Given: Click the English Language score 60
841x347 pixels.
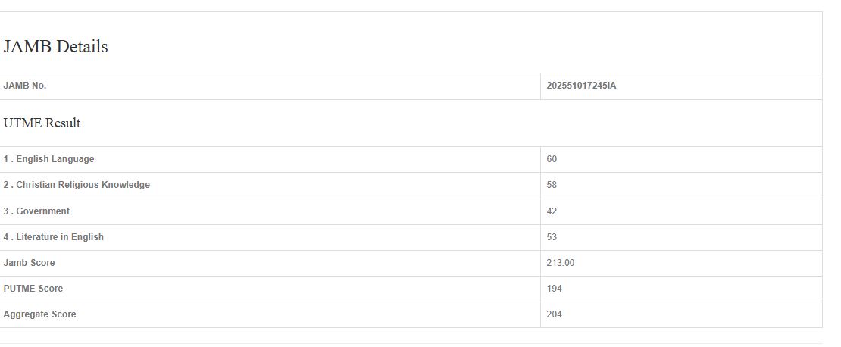Looking at the screenshot, I should [552, 159].
